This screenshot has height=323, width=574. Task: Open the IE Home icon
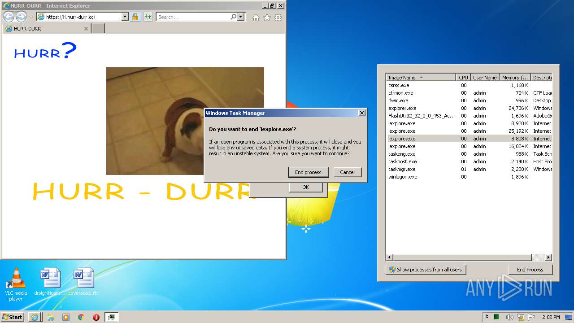256,17
